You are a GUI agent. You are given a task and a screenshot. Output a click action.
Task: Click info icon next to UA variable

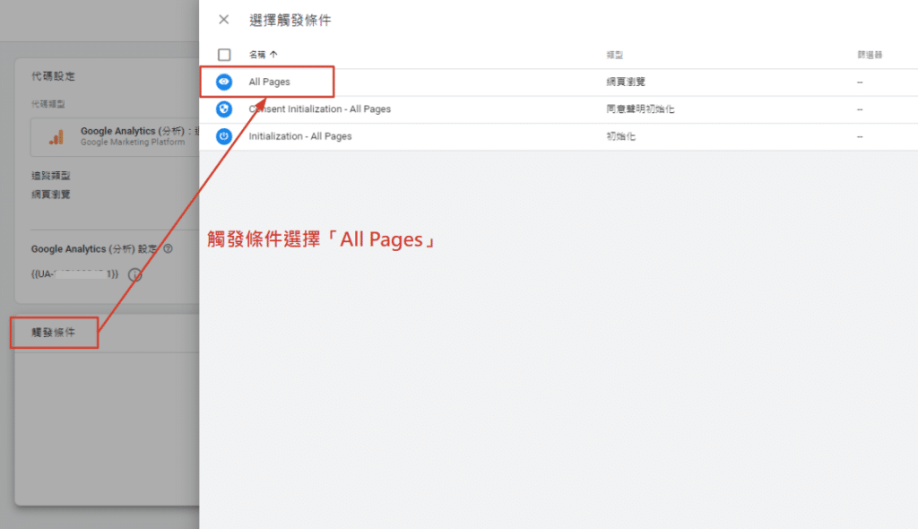click(x=135, y=274)
